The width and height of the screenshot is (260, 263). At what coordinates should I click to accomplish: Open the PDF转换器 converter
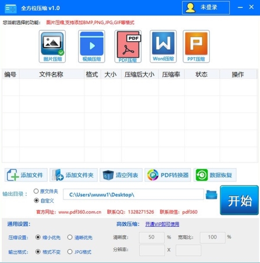click(x=168, y=175)
